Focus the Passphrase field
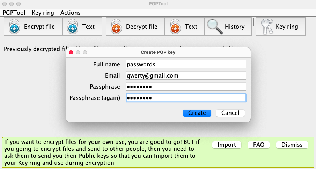The height and width of the screenshot is (169, 316). (x=186, y=87)
